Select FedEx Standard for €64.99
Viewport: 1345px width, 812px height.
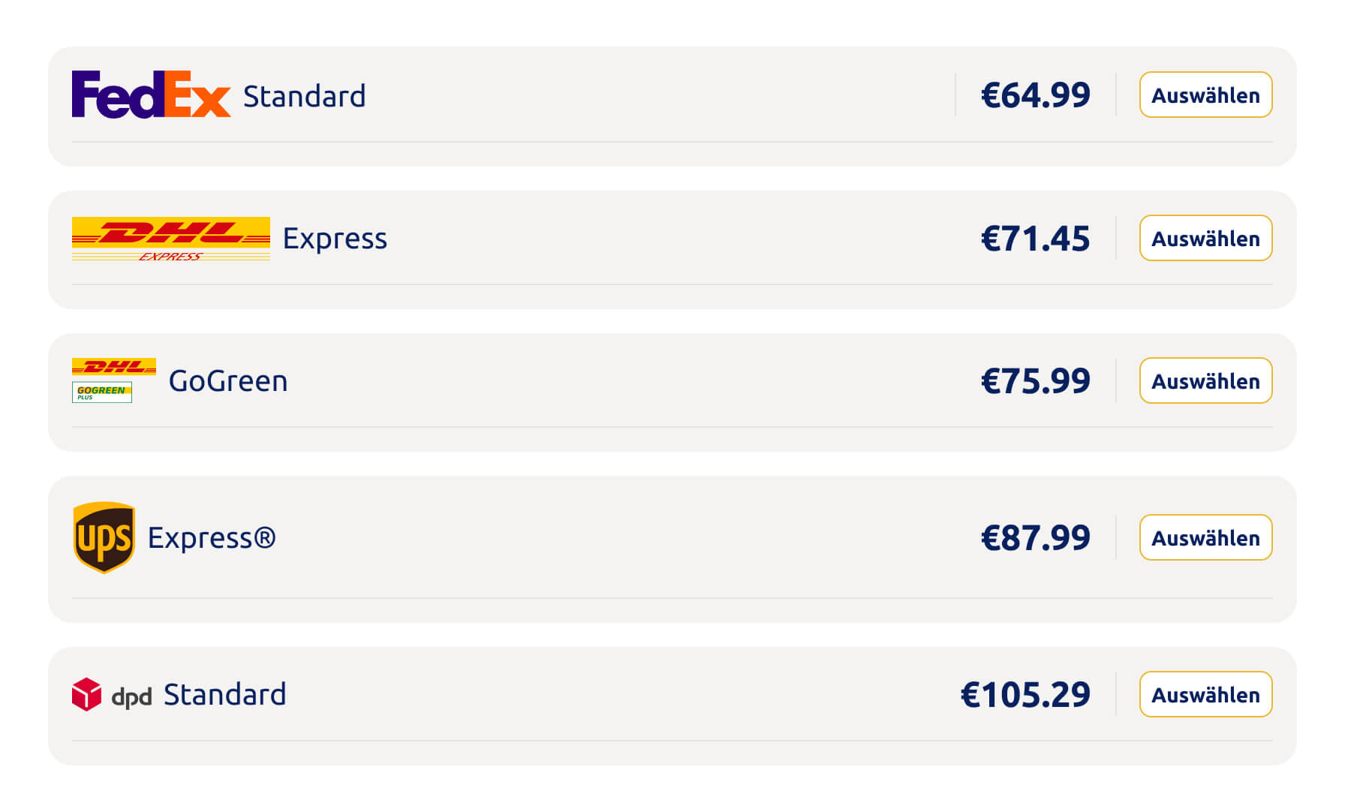1205,95
